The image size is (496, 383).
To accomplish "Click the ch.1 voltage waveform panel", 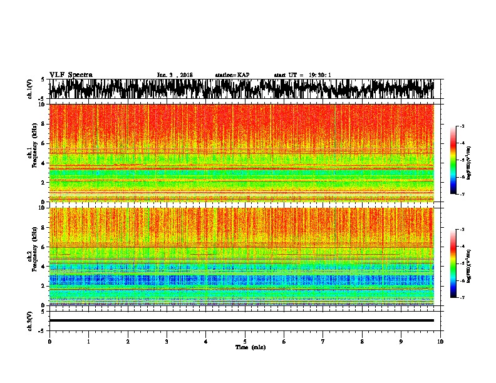I will click(x=241, y=89).
